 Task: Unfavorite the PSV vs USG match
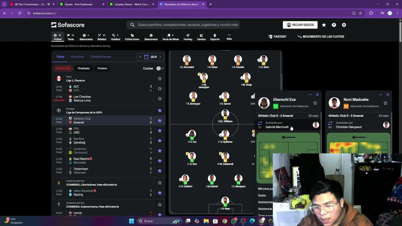click(x=160, y=131)
